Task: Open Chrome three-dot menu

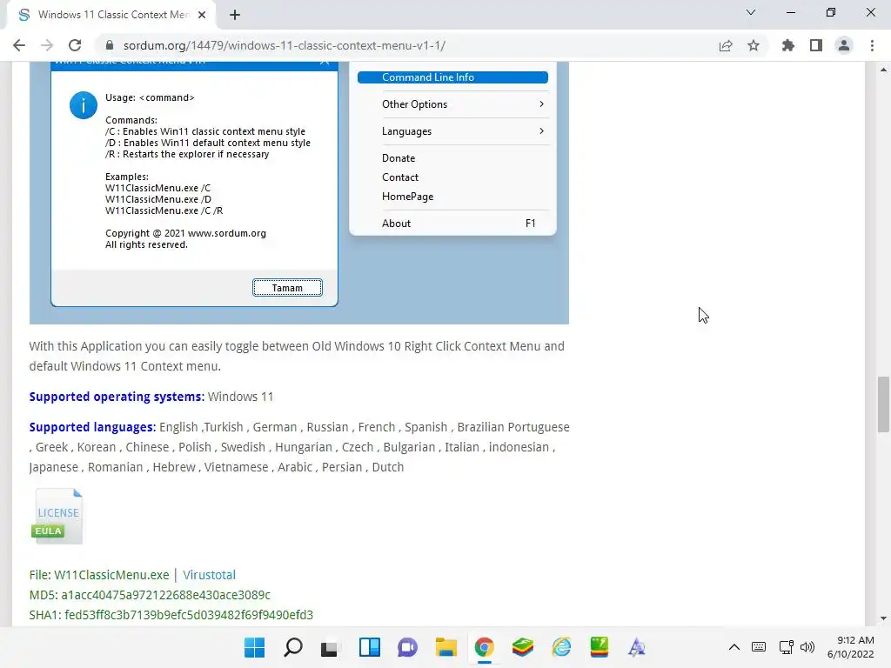Action: pos(872,45)
